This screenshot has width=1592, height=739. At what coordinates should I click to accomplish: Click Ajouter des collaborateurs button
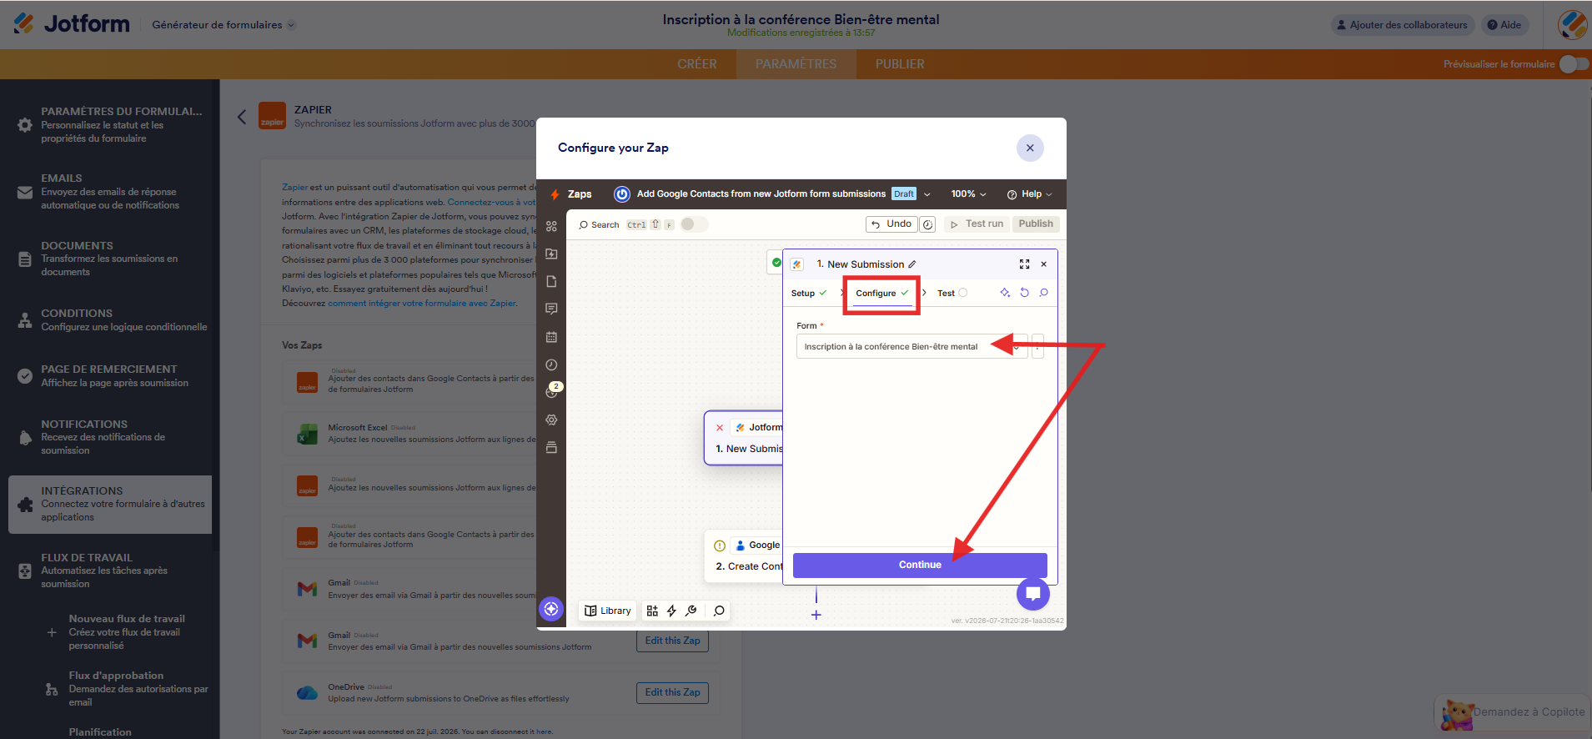[x=1402, y=25]
